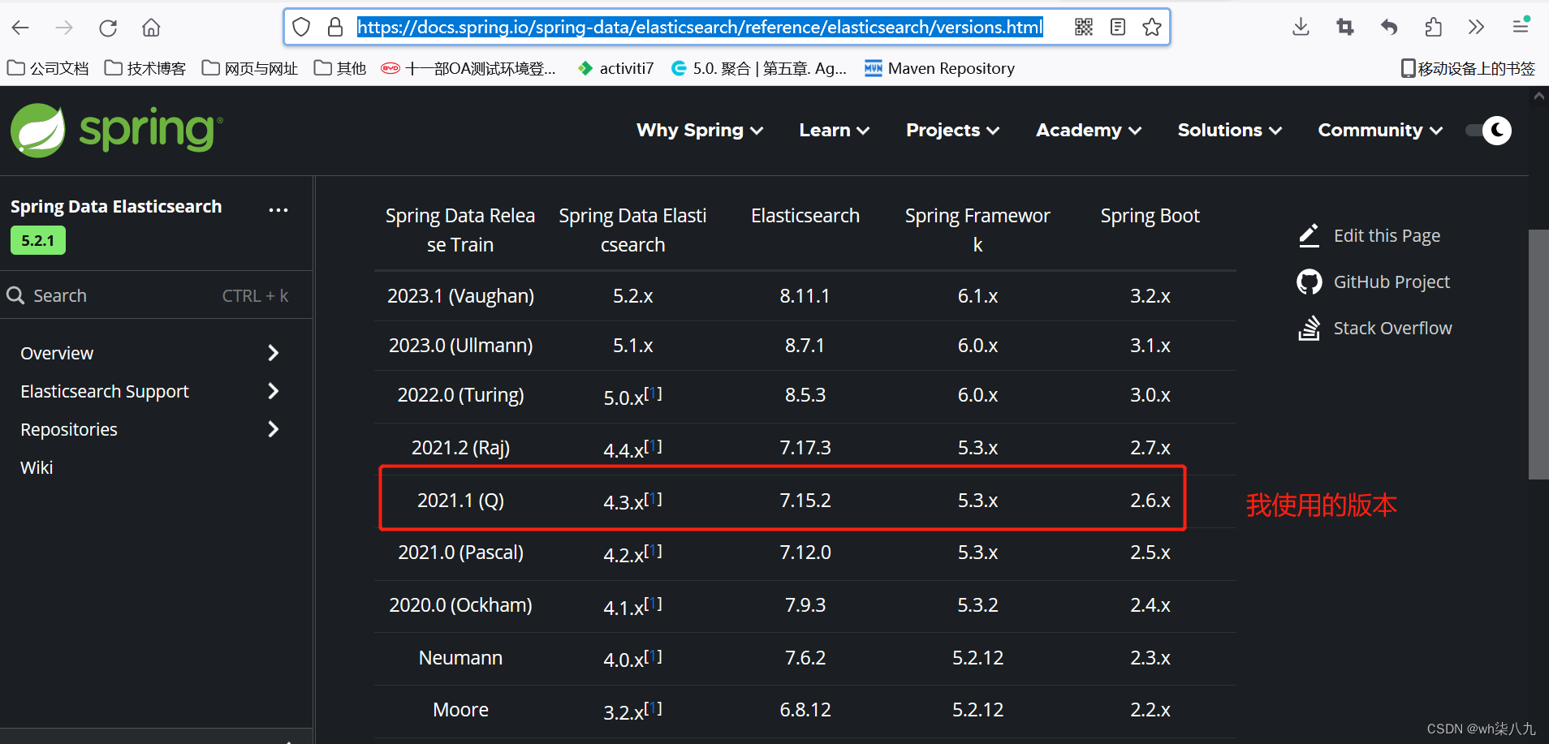Open the Wiki sidebar item

pos(37,467)
